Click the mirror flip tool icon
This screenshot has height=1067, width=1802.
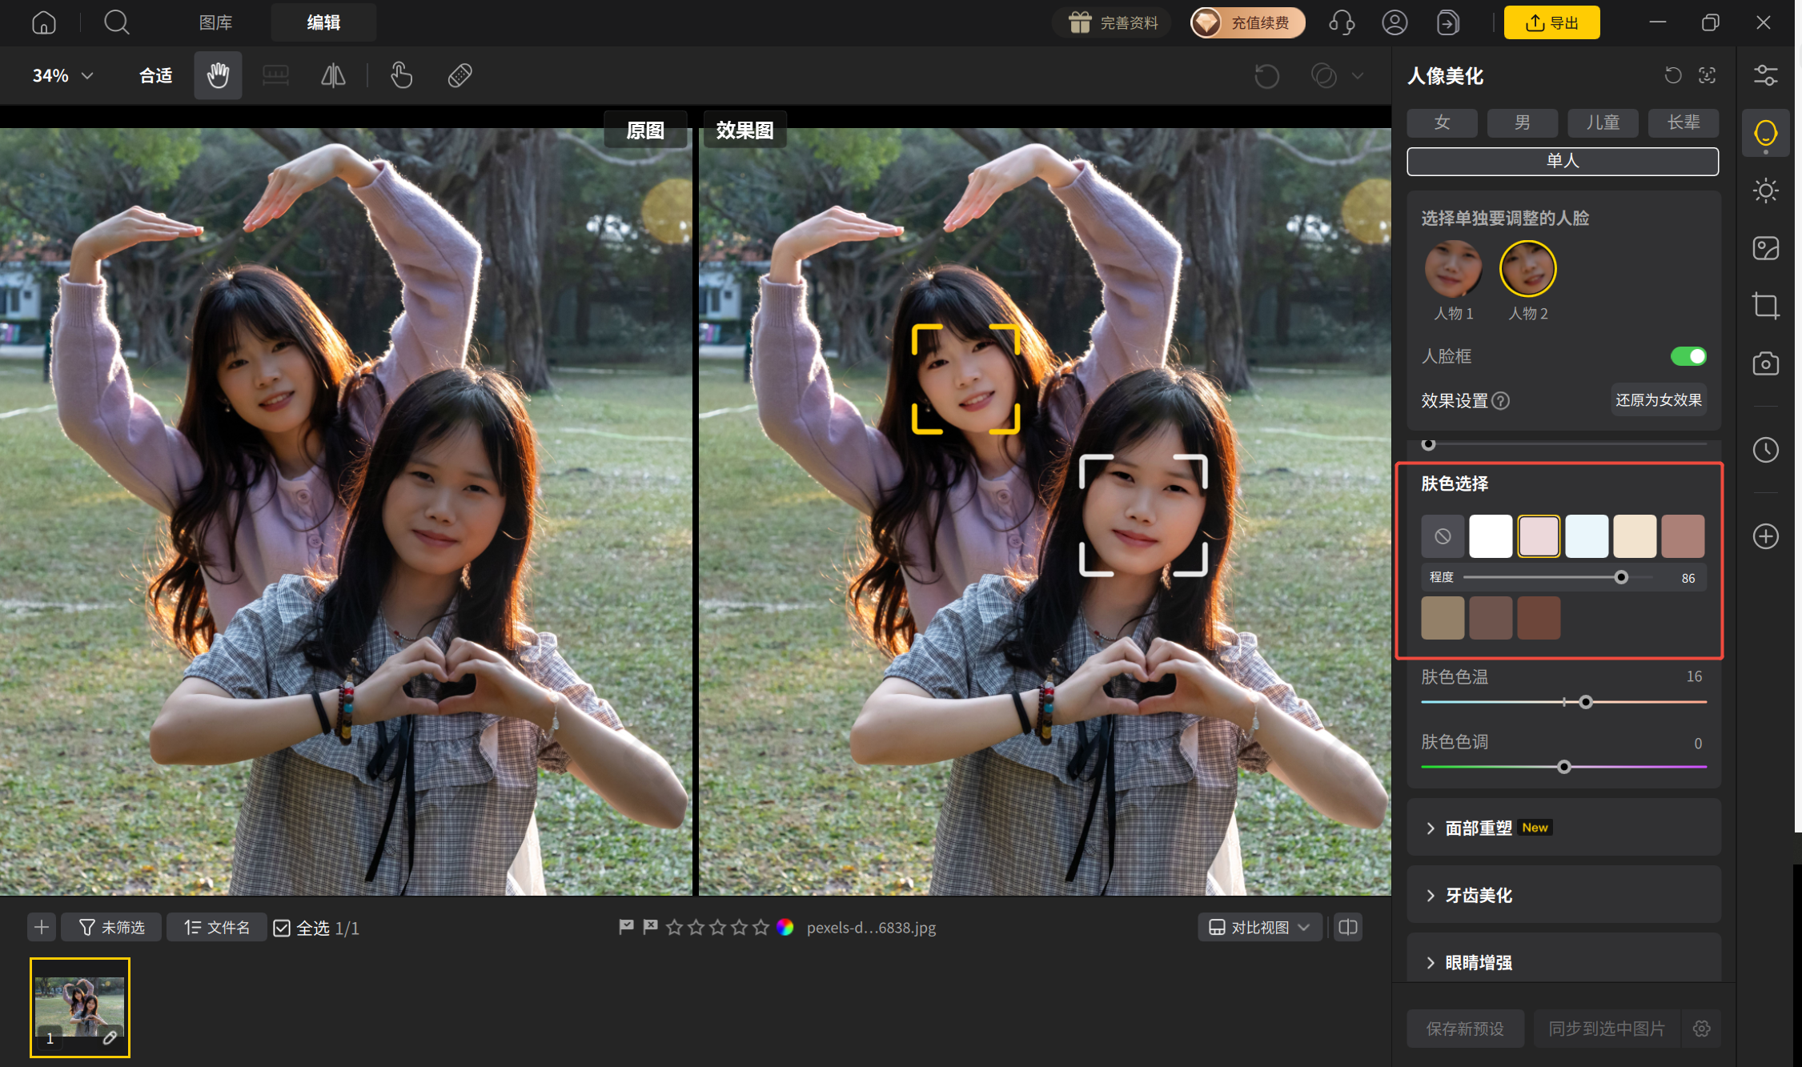(333, 76)
